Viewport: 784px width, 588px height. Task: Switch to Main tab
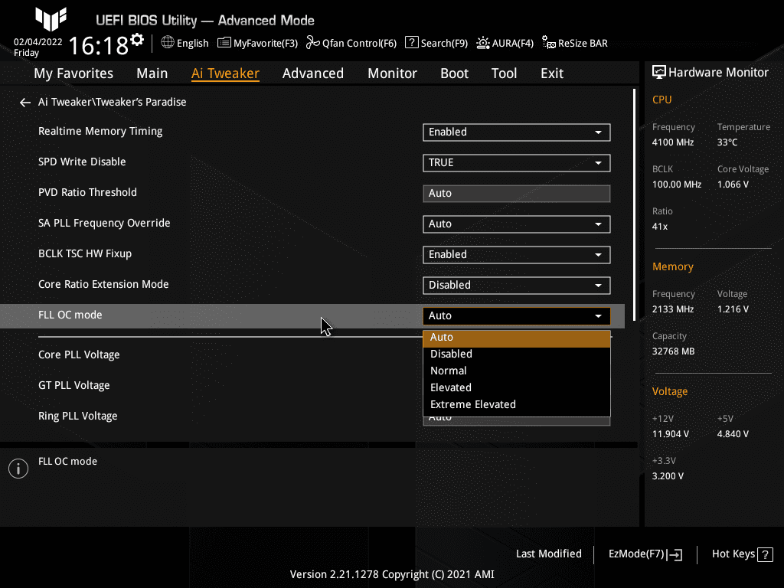pyautogui.click(x=152, y=73)
